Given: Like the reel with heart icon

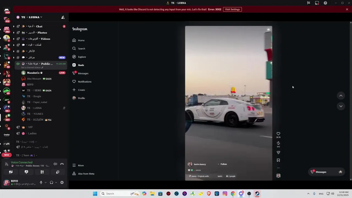Looking at the screenshot, I should pyautogui.click(x=278, y=134).
